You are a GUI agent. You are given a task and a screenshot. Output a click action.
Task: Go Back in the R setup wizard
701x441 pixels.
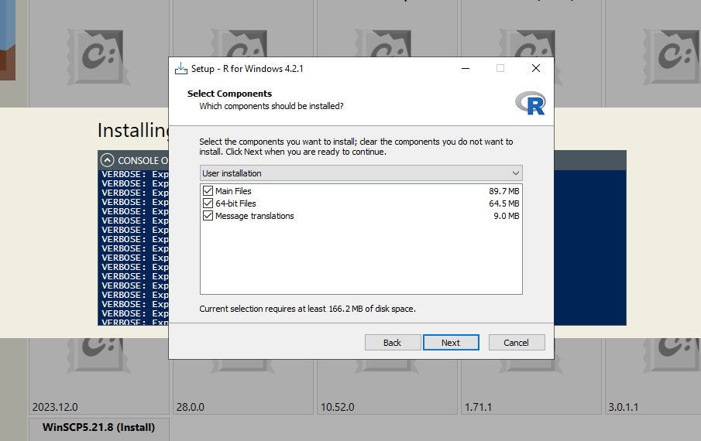(393, 342)
